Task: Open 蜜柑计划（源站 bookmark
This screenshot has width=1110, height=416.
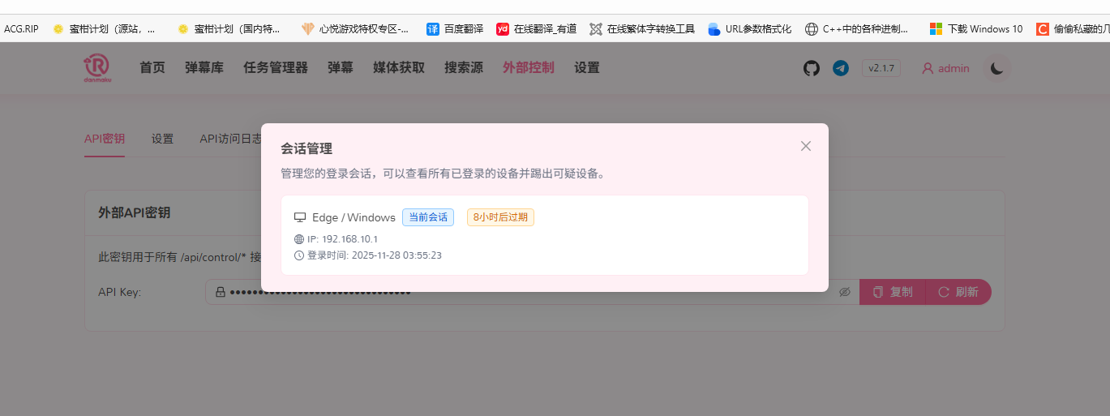Action: (x=104, y=28)
